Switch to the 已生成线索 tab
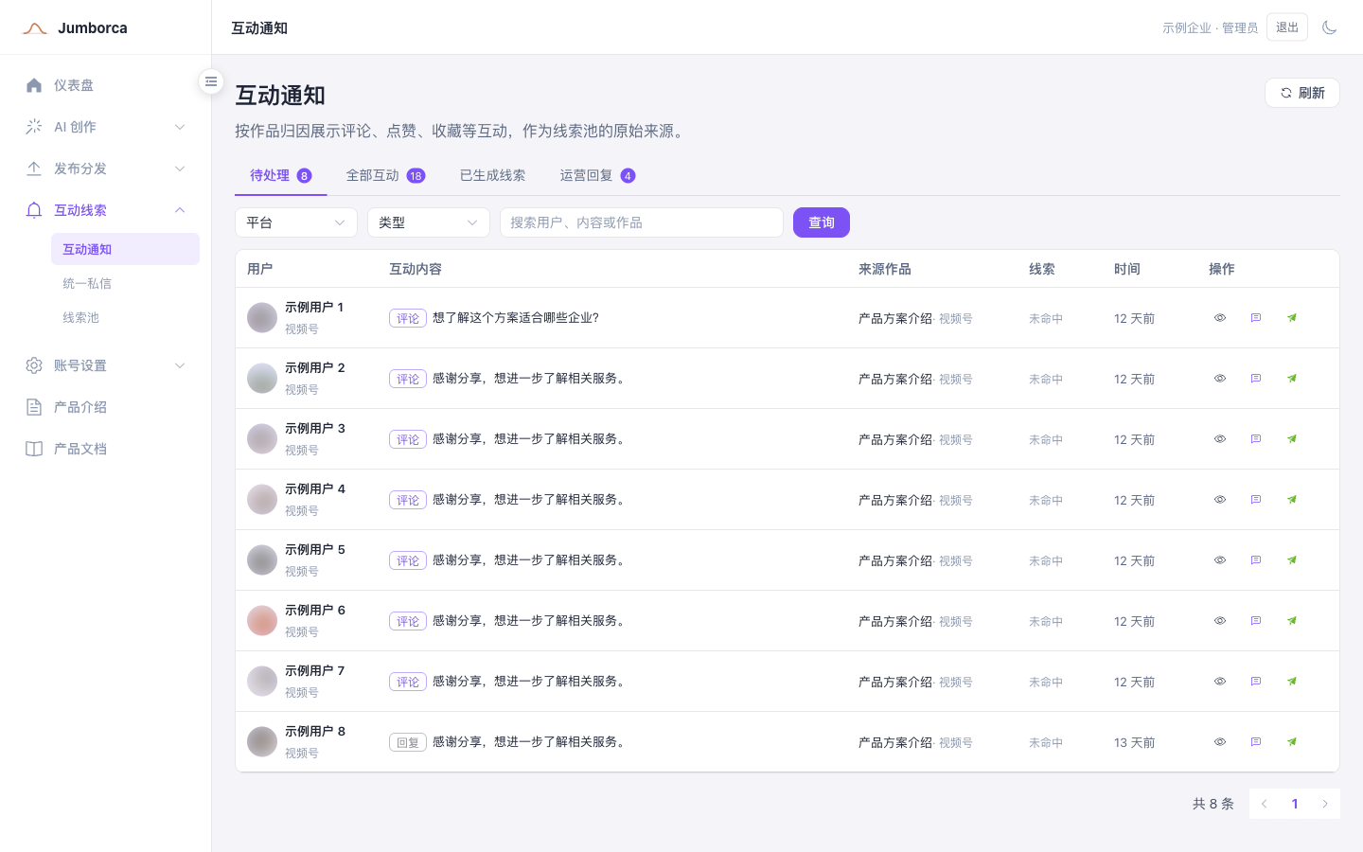 coord(492,175)
